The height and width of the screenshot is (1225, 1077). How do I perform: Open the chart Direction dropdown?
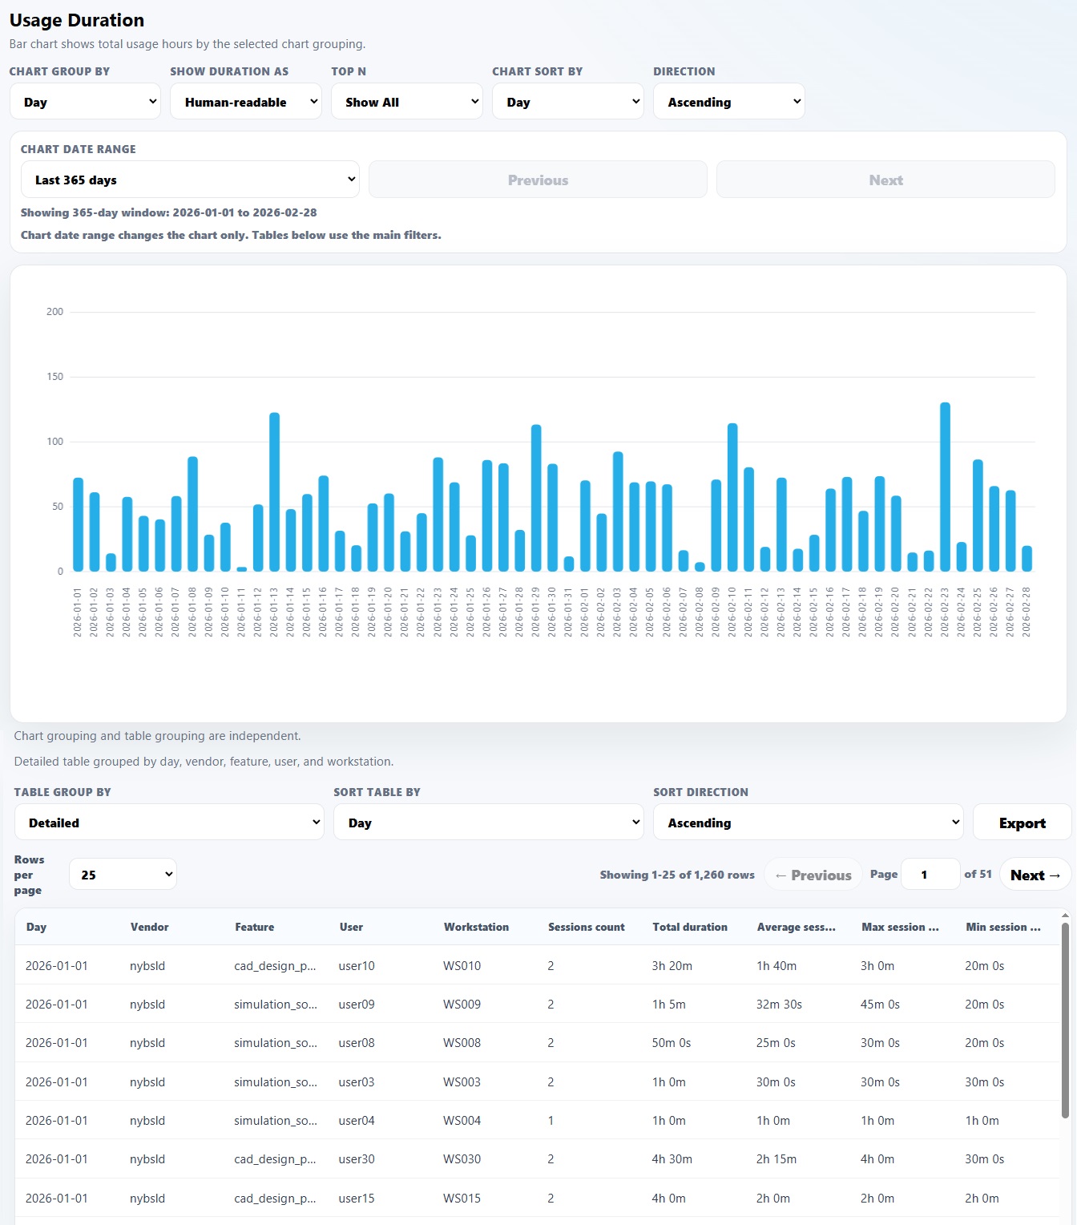coord(729,102)
